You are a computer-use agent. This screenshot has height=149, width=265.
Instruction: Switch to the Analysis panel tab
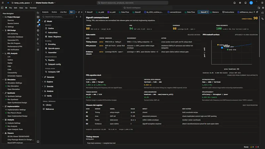click(45, 12)
